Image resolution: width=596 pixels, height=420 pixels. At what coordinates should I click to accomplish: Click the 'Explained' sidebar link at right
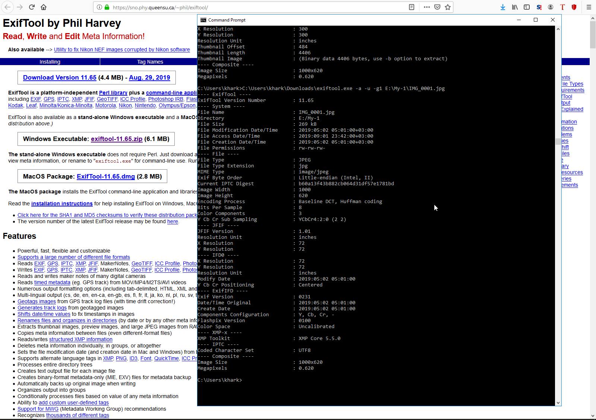point(573,109)
